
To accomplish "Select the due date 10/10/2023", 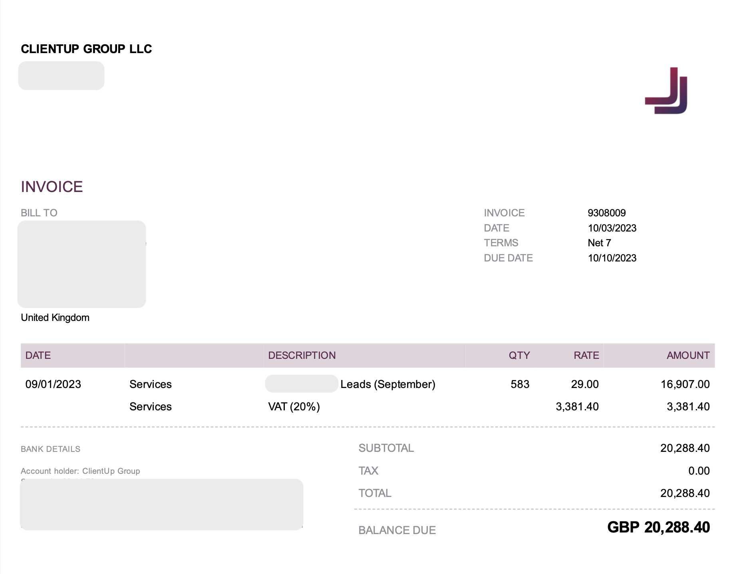I will pyautogui.click(x=612, y=258).
